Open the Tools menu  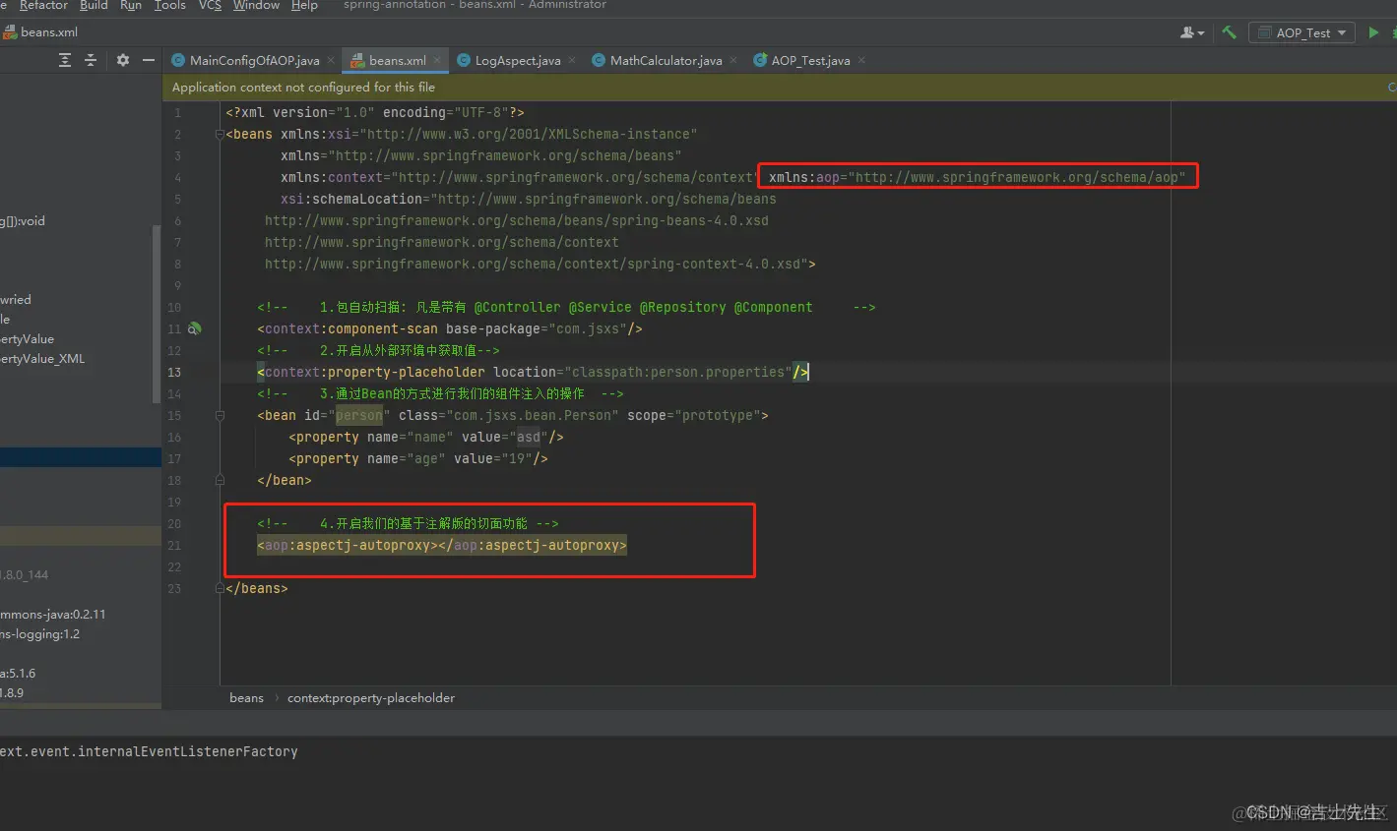pos(169,5)
